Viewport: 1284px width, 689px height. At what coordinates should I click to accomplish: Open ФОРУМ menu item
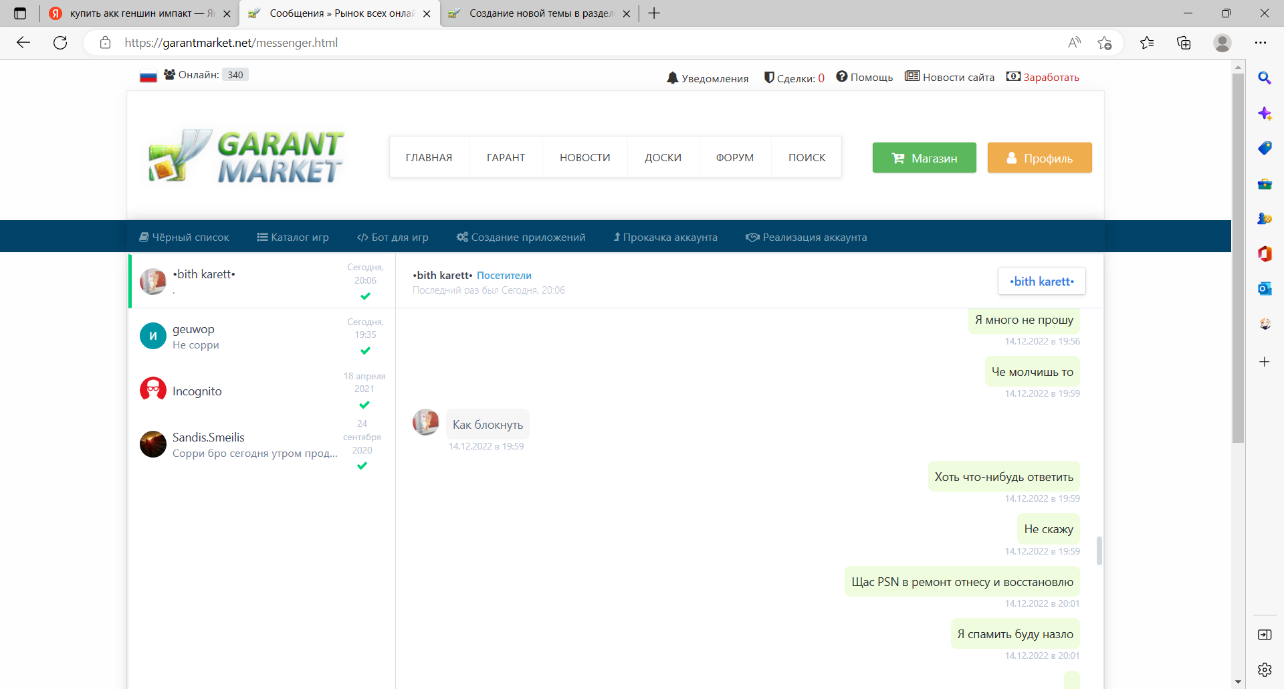734,157
